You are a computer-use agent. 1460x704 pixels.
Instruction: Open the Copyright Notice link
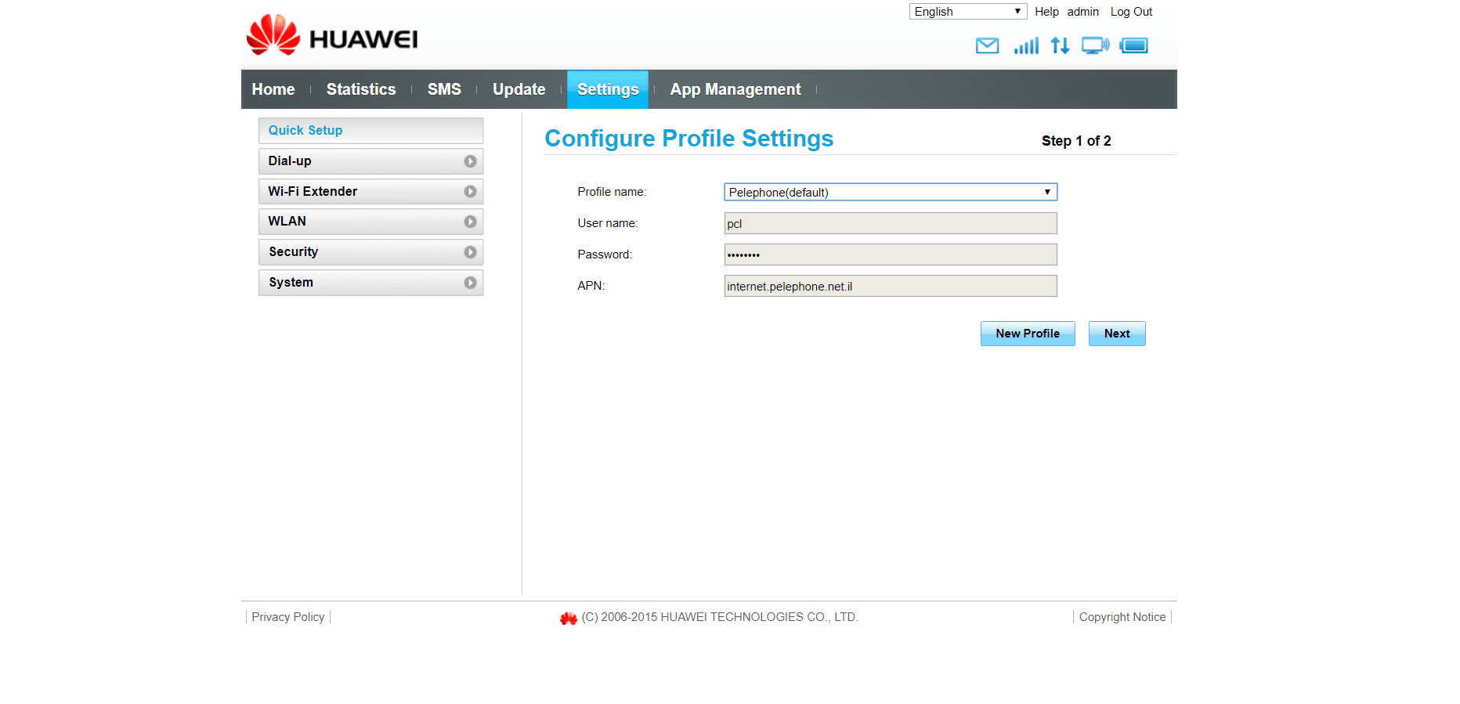click(1122, 617)
